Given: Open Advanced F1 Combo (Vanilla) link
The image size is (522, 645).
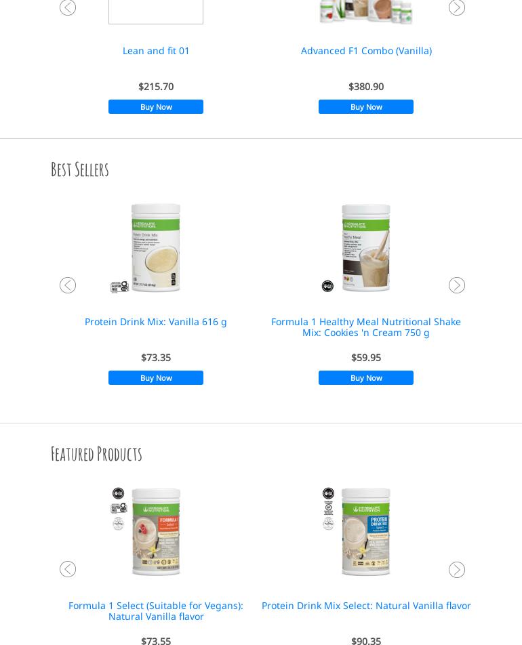Looking at the screenshot, I should click(x=366, y=51).
